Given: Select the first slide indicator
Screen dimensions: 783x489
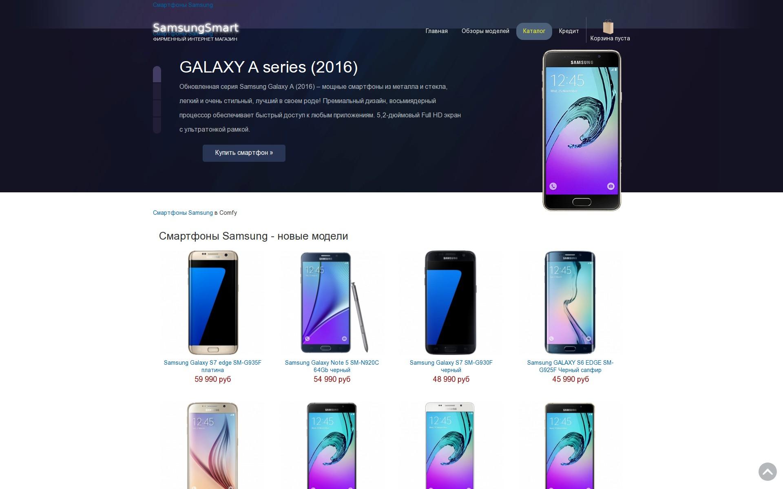Looking at the screenshot, I should coord(157,74).
